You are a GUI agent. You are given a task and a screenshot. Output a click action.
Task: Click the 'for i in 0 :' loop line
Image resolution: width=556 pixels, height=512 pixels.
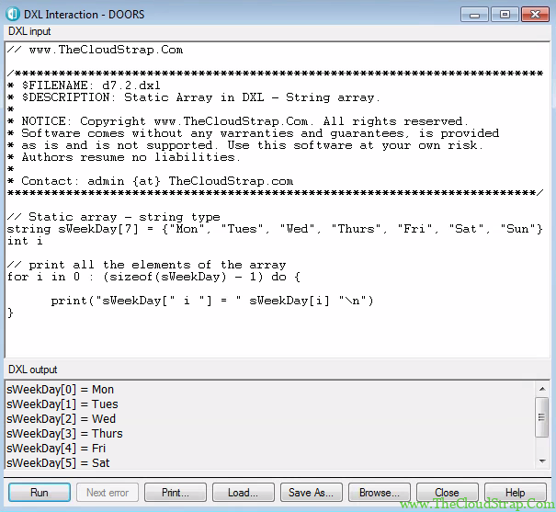point(153,277)
